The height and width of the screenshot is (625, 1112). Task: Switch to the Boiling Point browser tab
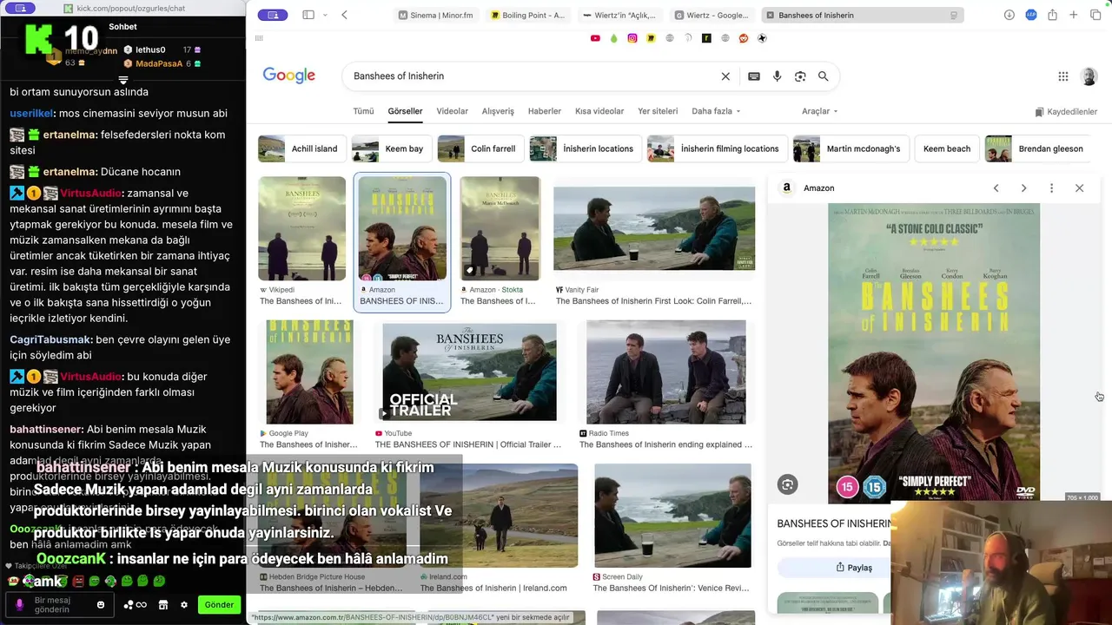[527, 16]
